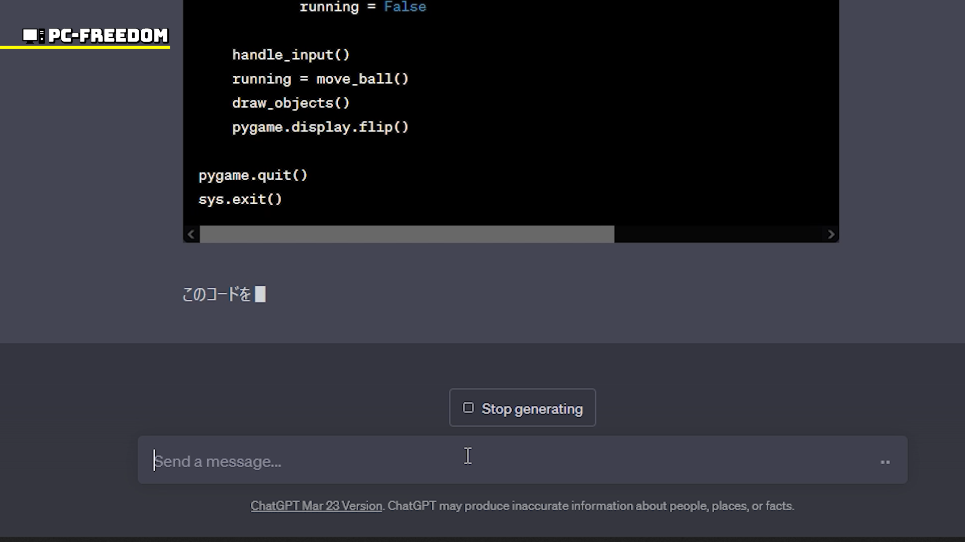The width and height of the screenshot is (965, 542).
Task: Click the code block horizontal scrollbar thumb
Action: pos(407,234)
